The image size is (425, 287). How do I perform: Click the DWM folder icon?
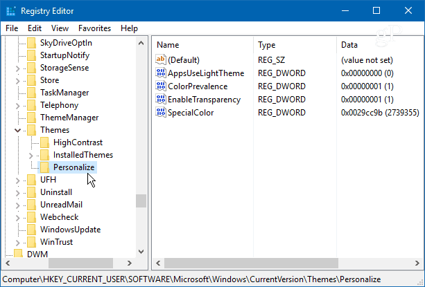coord(19,254)
